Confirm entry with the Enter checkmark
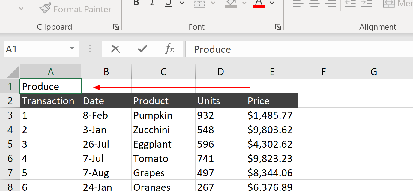The height and width of the screenshot is (191, 413). pos(142,49)
